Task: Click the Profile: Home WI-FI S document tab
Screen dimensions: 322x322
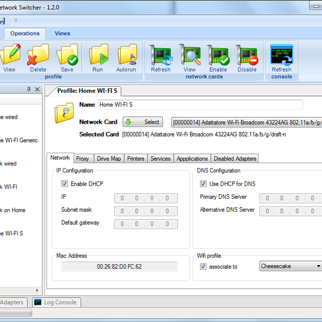Action: point(87,91)
